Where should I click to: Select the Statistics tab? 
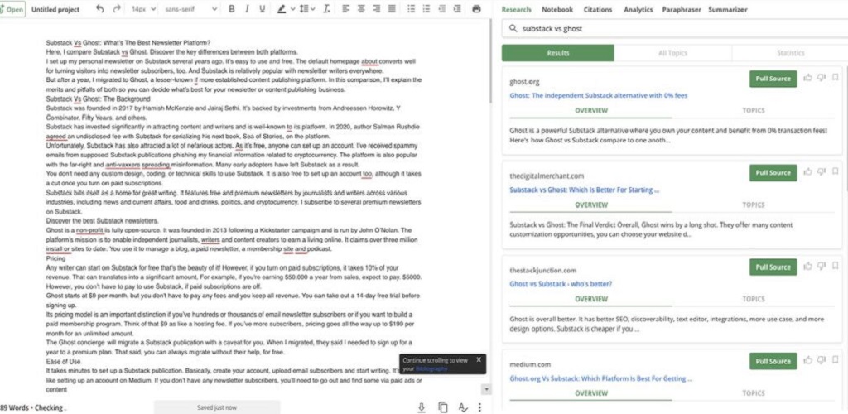(x=790, y=53)
